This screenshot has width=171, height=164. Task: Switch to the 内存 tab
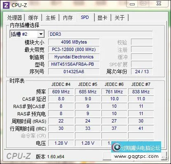[68, 18]
